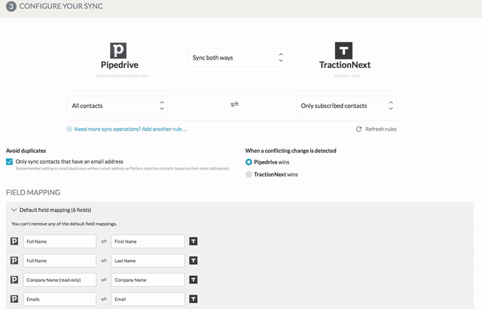This screenshot has height=309, width=482.
Task: Click the First Name field
Action: point(148,241)
